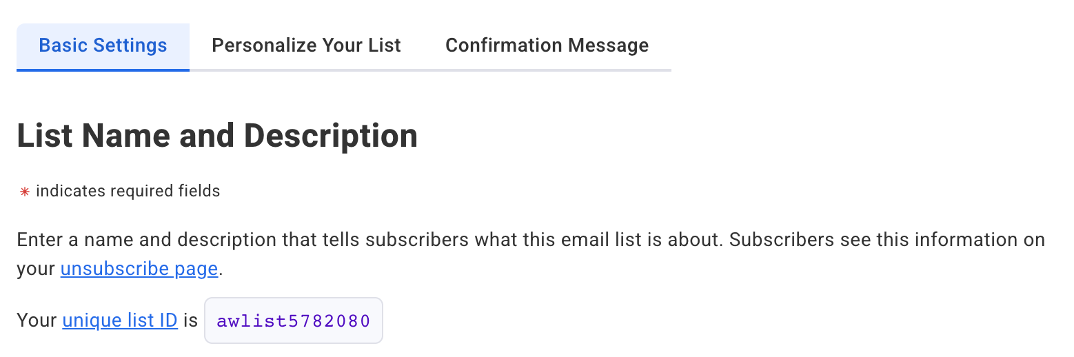This screenshot has height=357, width=1074.
Task: Follow the unsubscribe page link
Action: click(139, 269)
